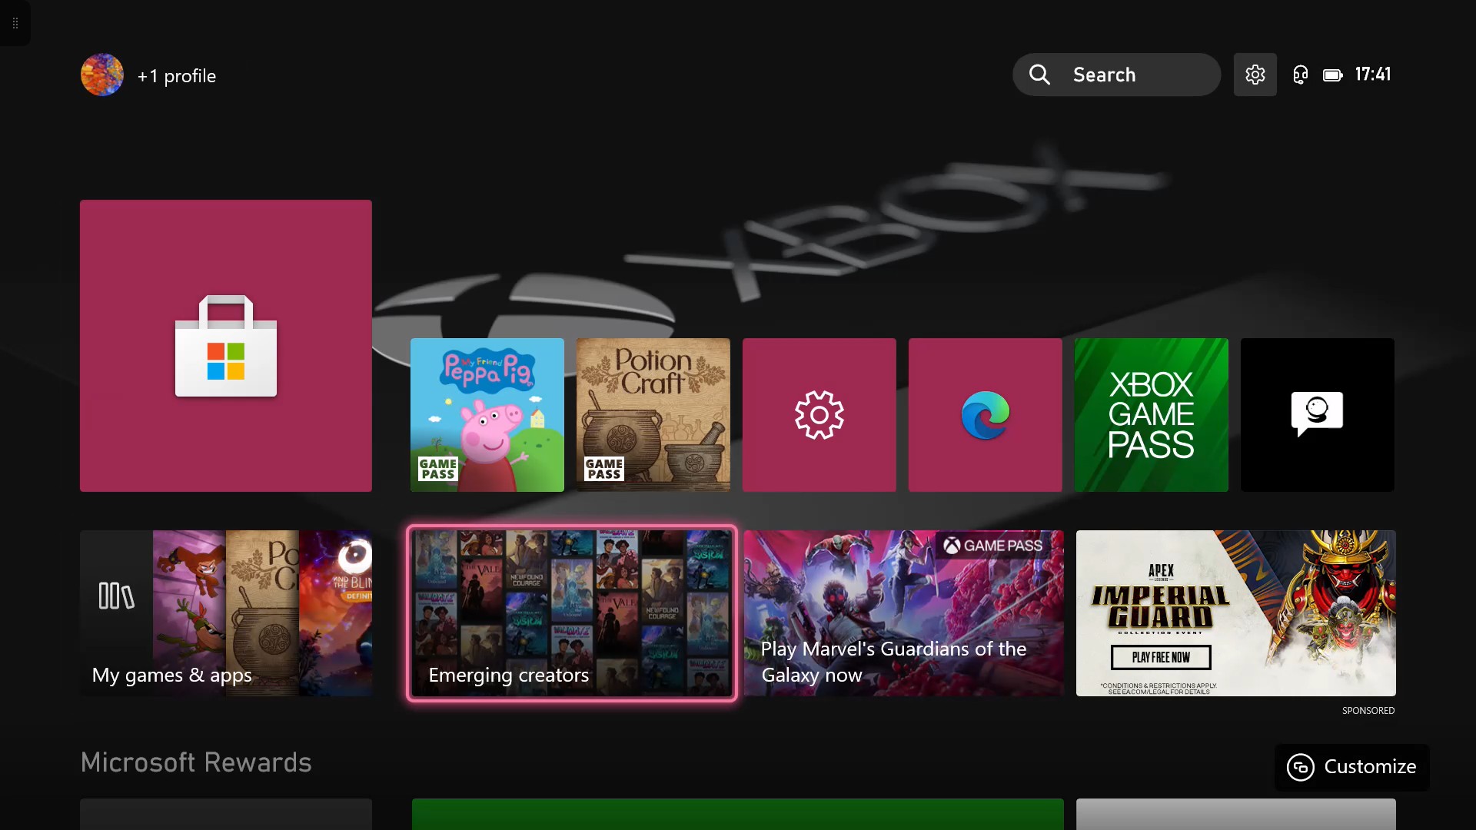Click the battery status icon
The width and height of the screenshot is (1476, 830).
[1333, 75]
